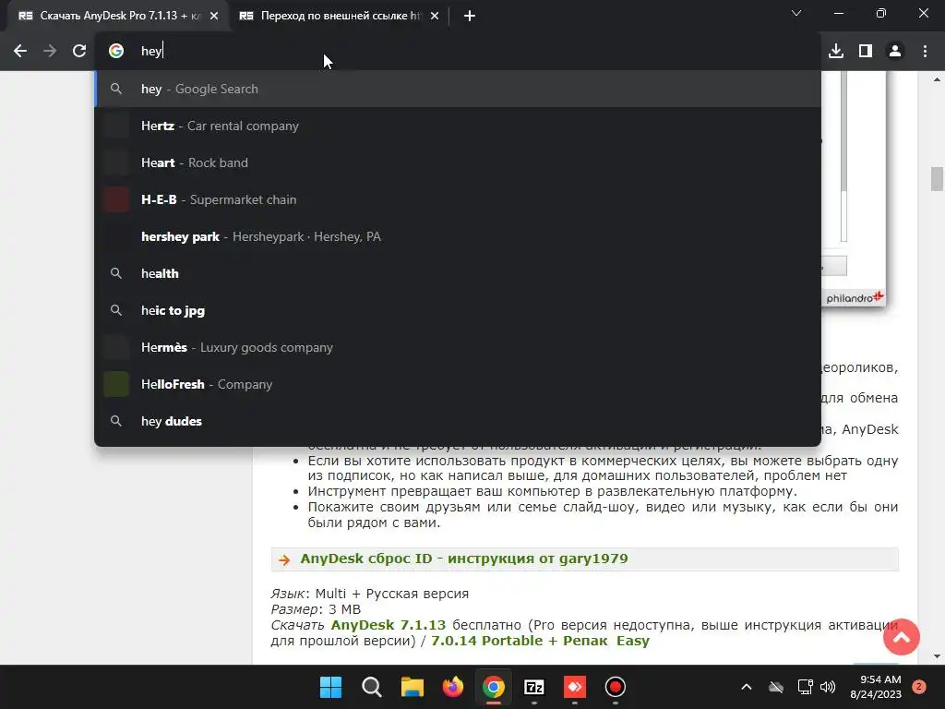The height and width of the screenshot is (709, 945).
Task: Click the H-E-B suggestion thumbnail icon
Action: tap(116, 199)
